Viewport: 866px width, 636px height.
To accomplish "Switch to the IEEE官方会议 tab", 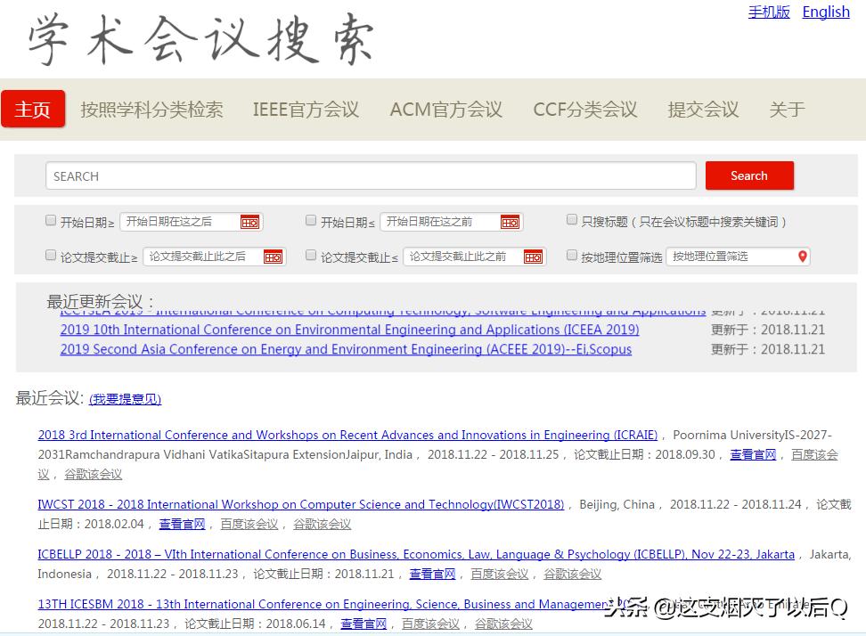I will pyautogui.click(x=306, y=109).
